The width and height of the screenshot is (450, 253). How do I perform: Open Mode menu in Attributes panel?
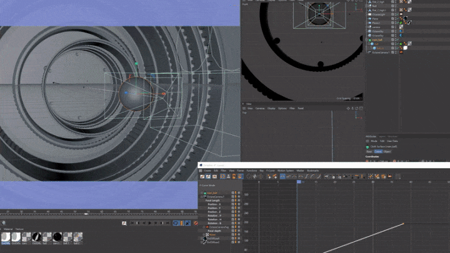(374, 141)
